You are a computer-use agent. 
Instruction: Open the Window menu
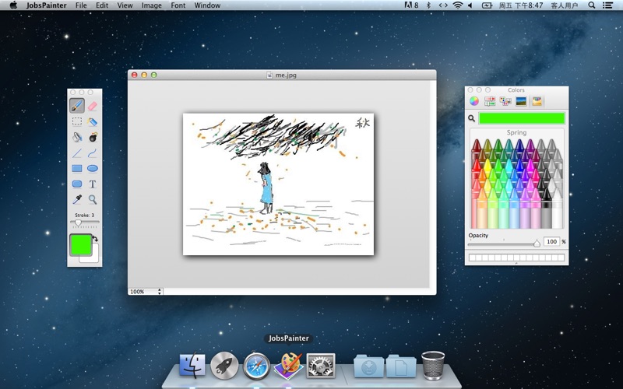pyautogui.click(x=207, y=5)
